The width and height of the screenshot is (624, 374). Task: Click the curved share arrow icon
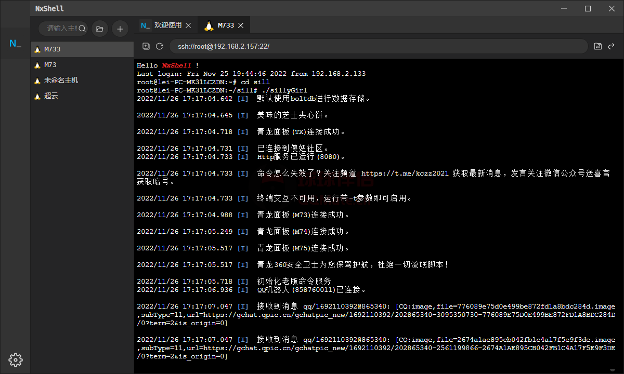[612, 46]
